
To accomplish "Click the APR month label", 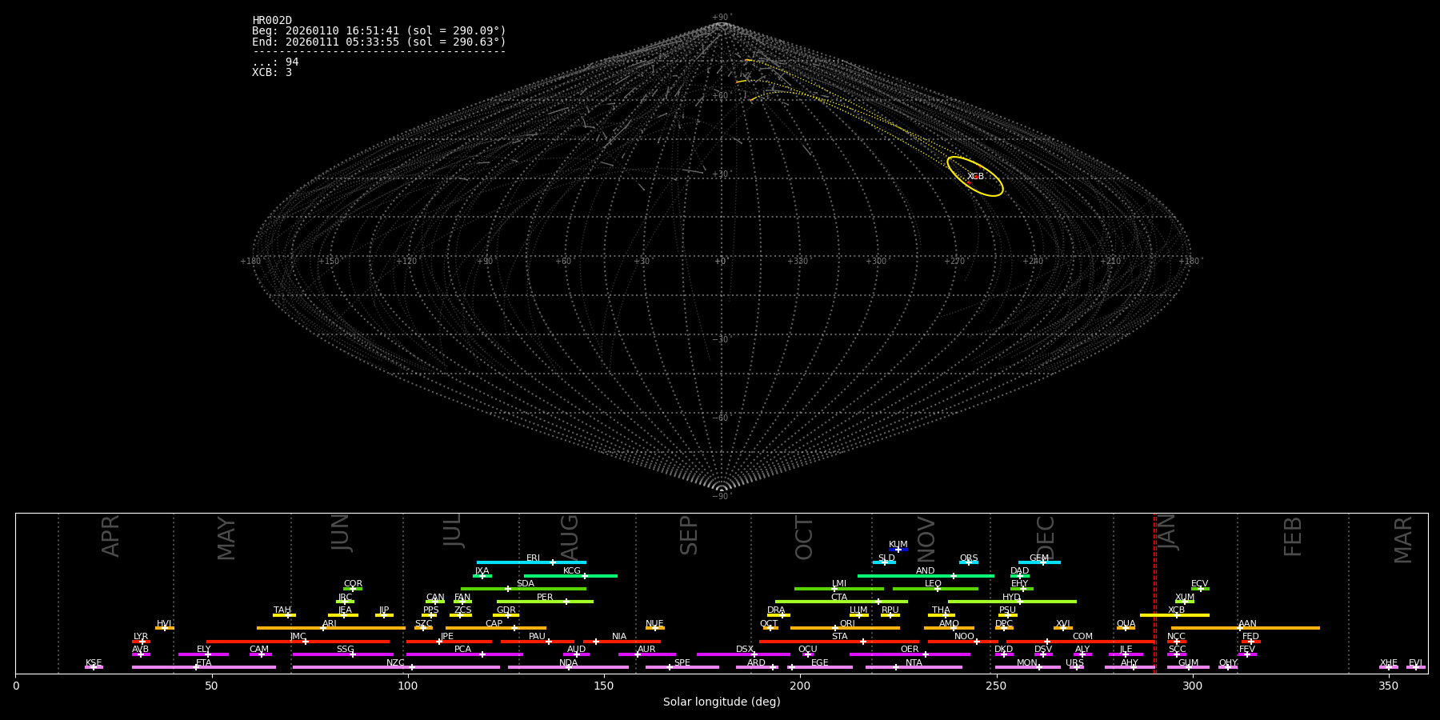I will click(110, 536).
